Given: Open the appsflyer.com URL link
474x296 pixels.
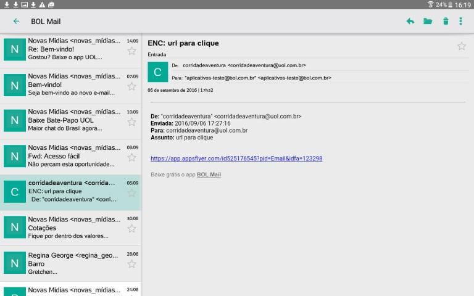Looking at the screenshot, I should tap(236, 158).
